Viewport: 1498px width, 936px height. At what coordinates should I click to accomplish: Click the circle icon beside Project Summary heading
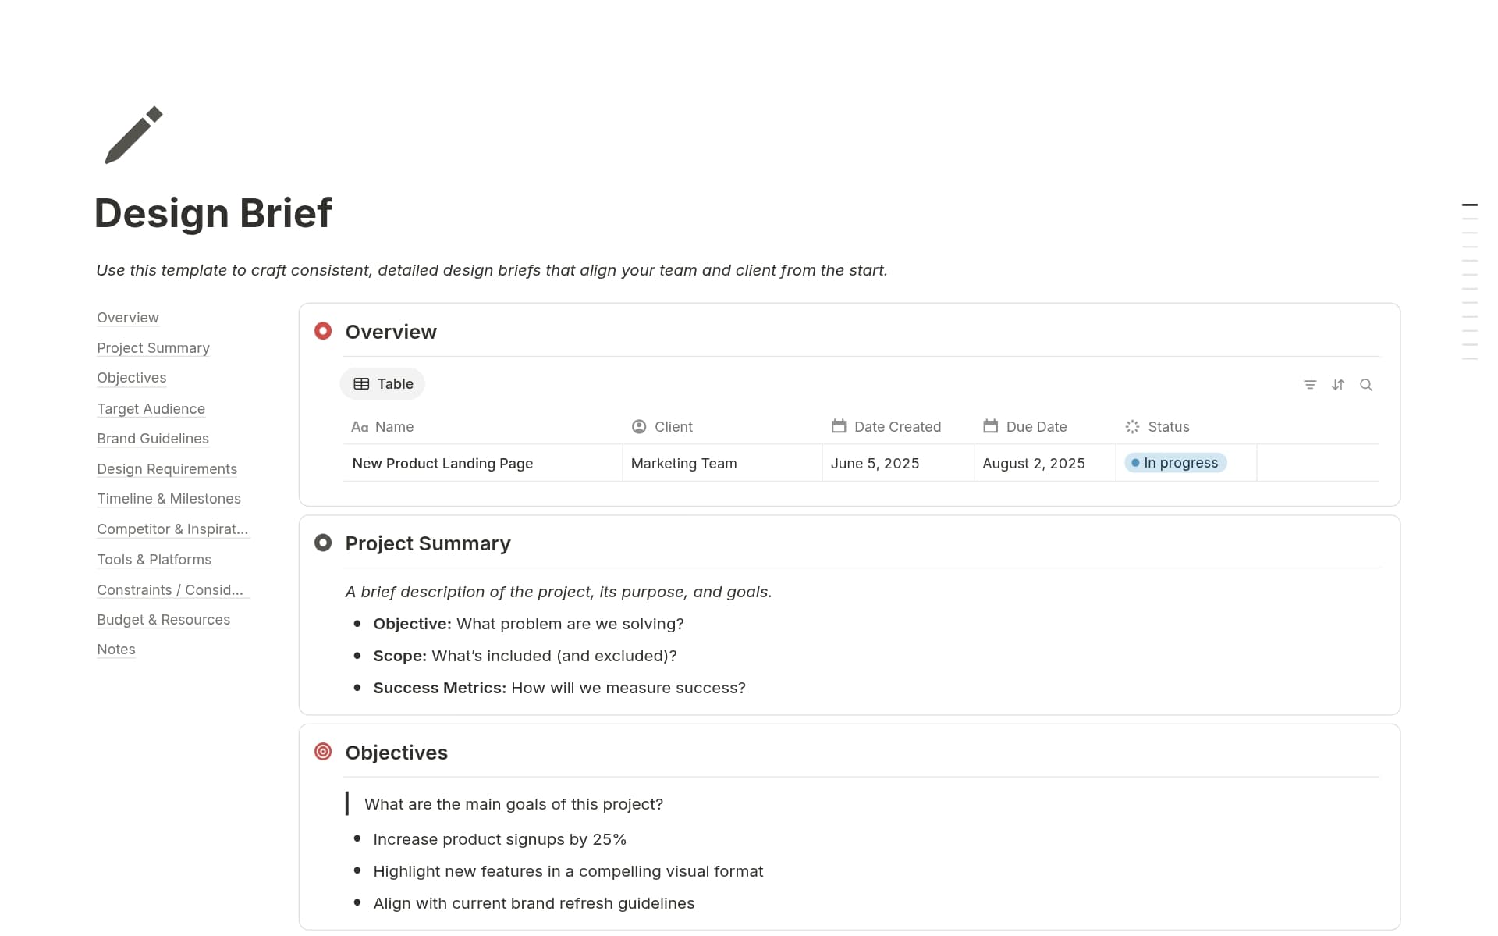point(322,542)
